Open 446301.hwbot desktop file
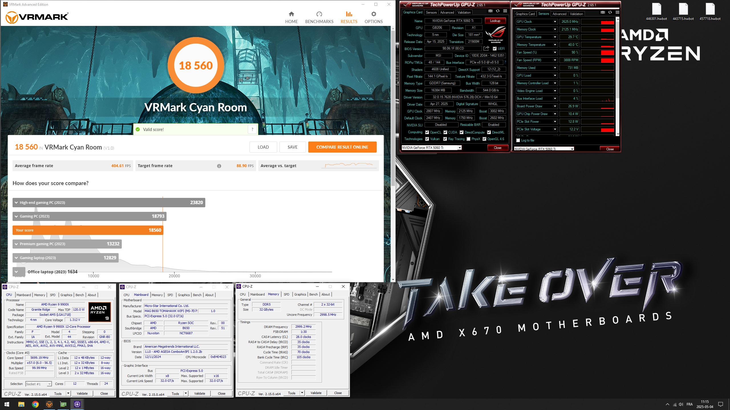 pyautogui.click(x=656, y=11)
